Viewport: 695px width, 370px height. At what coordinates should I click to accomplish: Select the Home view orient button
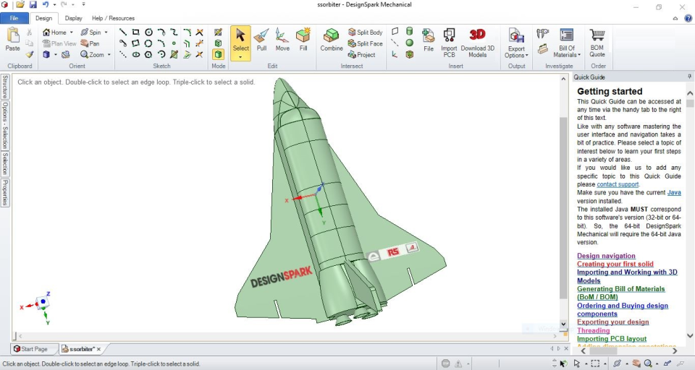(54, 33)
